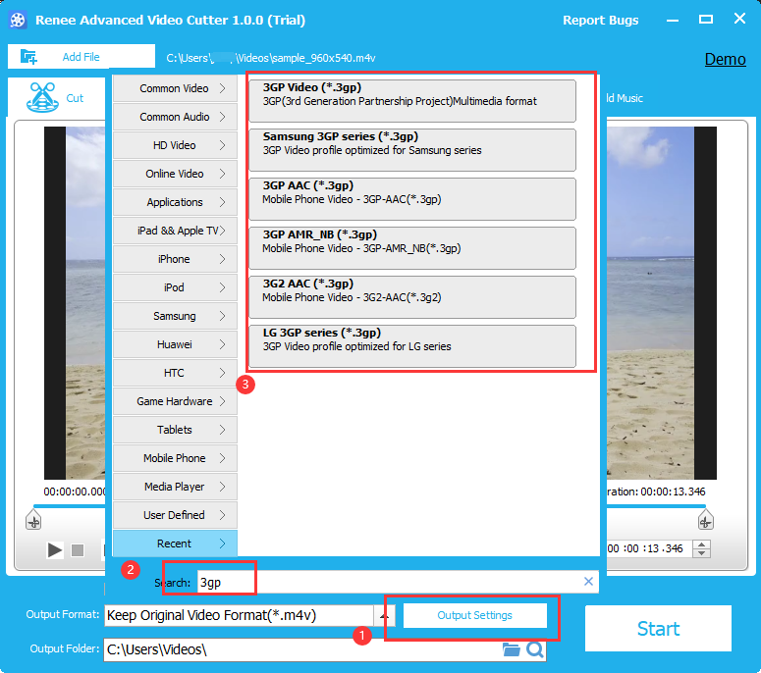761x673 pixels.
Task: Click the Add File folder icon
Action: [28, 57]
